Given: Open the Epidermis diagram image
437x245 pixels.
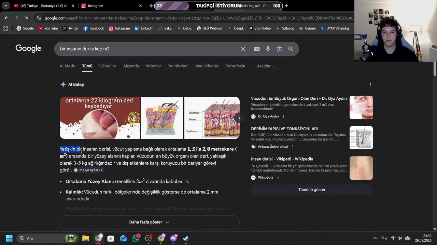Looking at the screenshot, I should pos(212,118).
